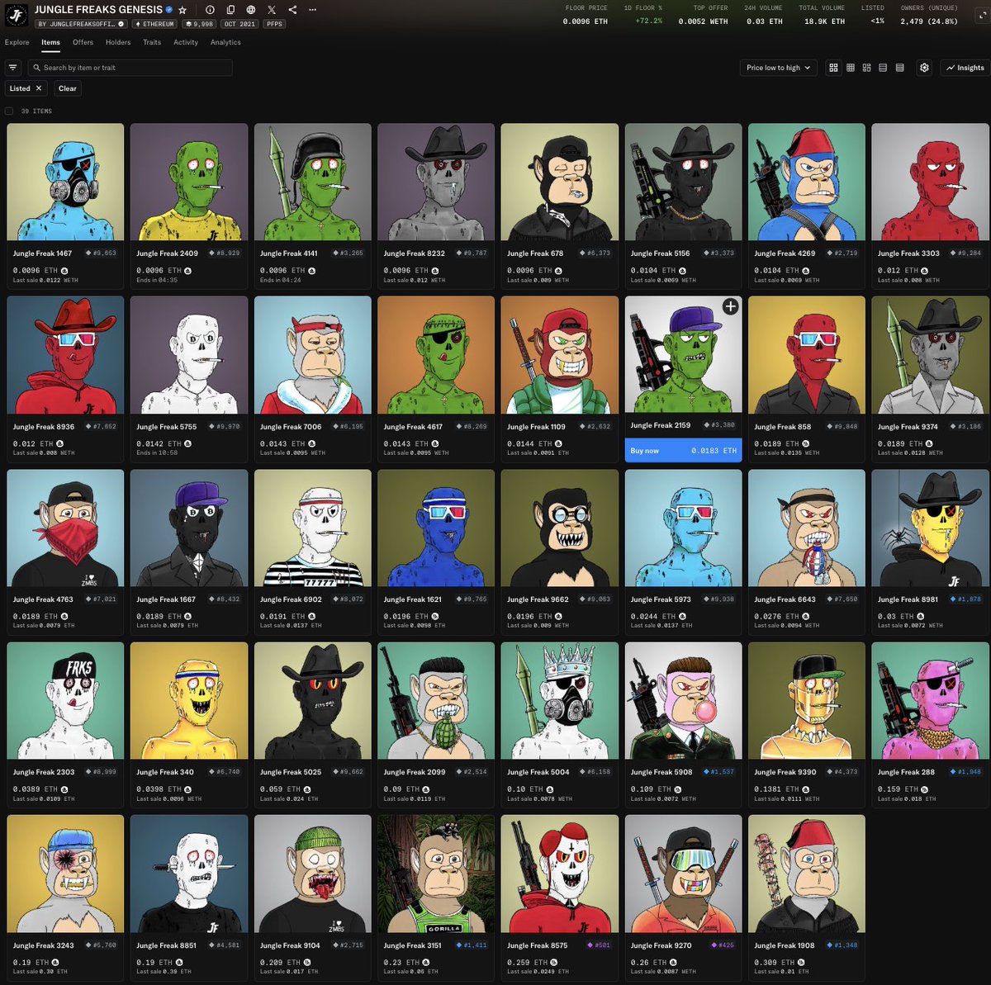This screenshot has height=985, width=991.
Task: Open Jungle Freak 4269 thumbnail
Action: [x=807, y=182]
